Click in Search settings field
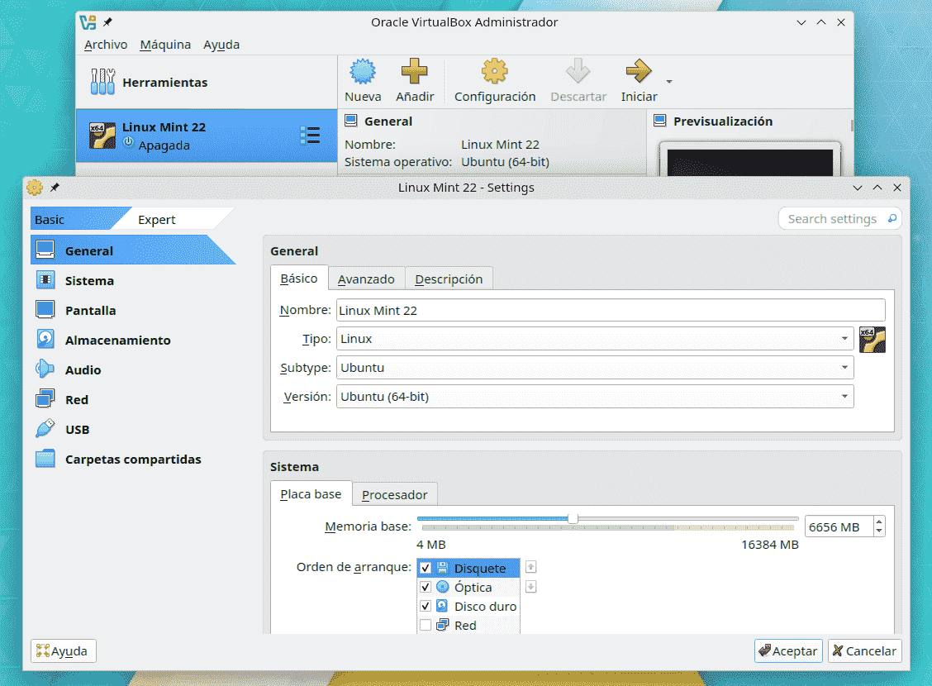The image size is (932, 686). point(839,219)
